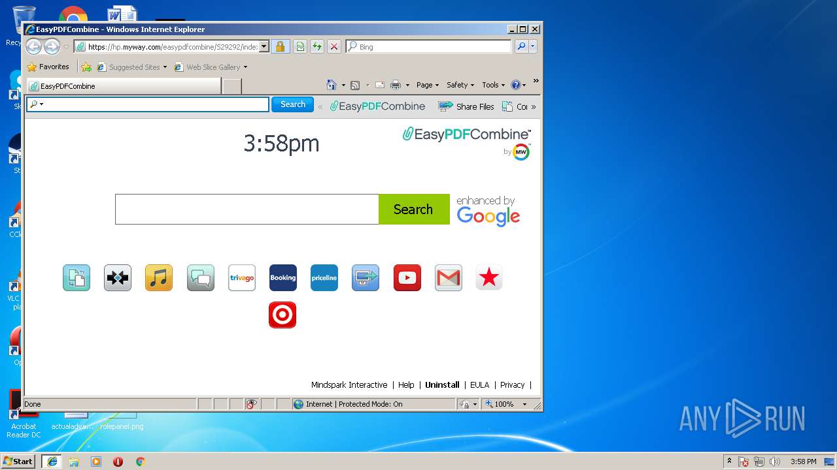Open the black arrows converter tile
Image resolution: width=837 pixels, height=470 pixels.
(118, 277)
